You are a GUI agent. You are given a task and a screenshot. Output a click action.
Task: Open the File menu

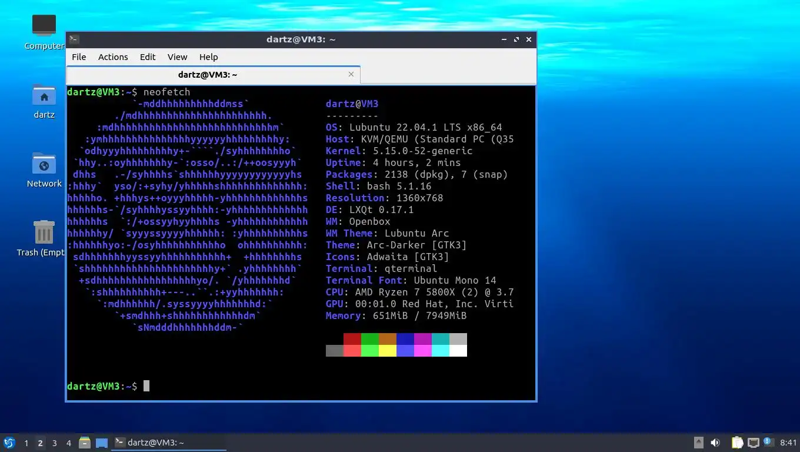point(79,57)
